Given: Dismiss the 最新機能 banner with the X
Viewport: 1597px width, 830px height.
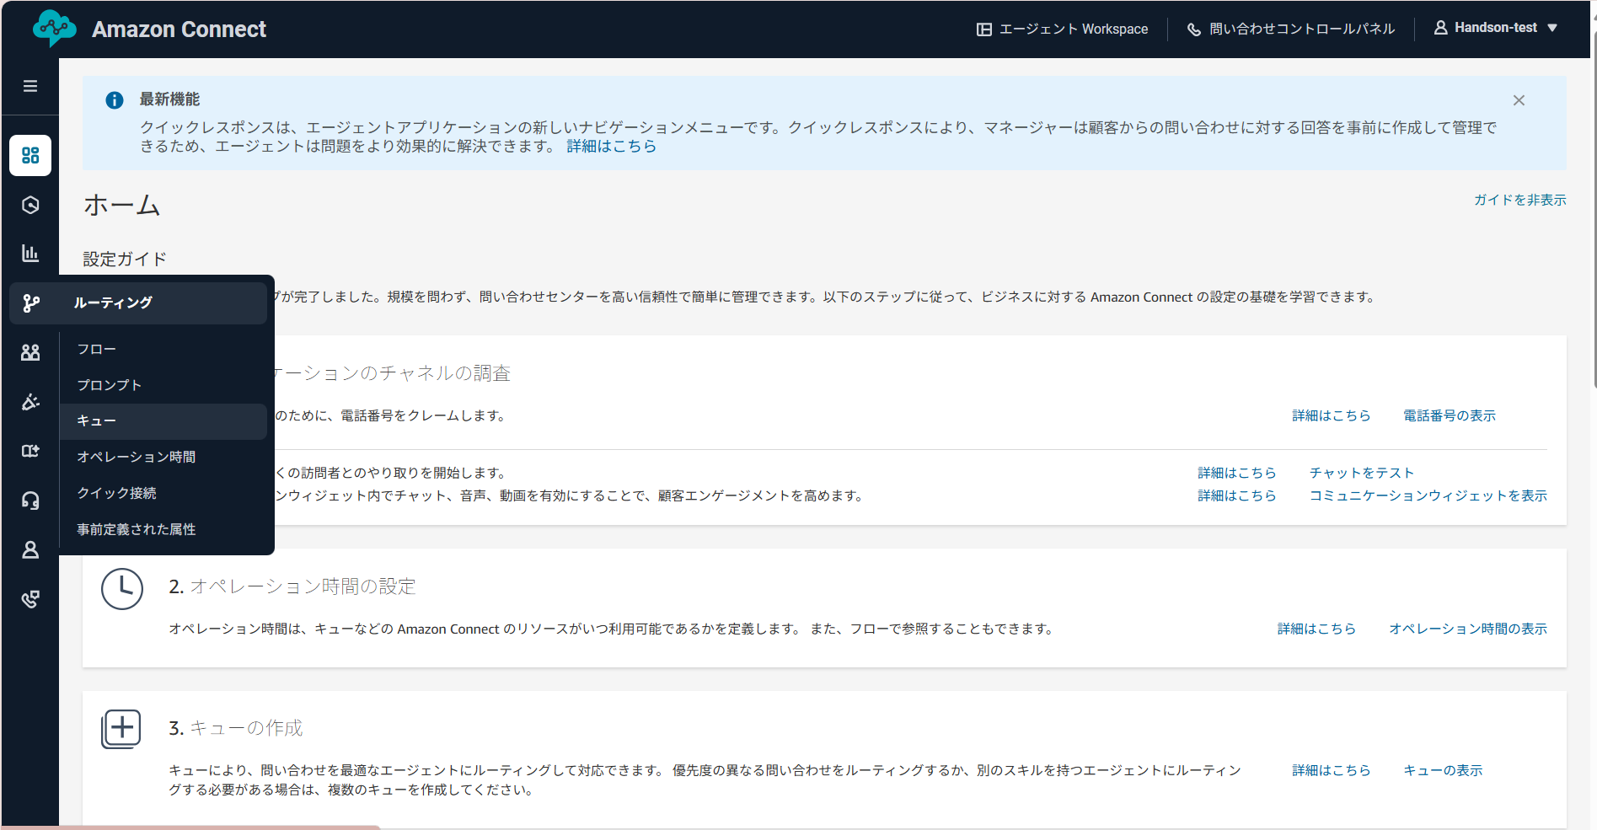Looking at the screenshot, I should click(x=1519, y=99).
